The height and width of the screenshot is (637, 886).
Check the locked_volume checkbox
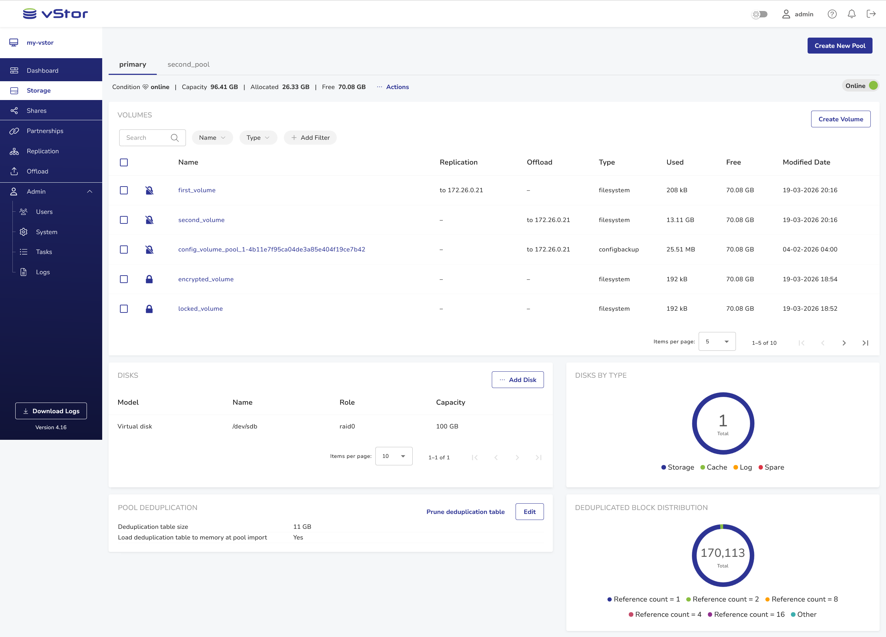point(124,309)
